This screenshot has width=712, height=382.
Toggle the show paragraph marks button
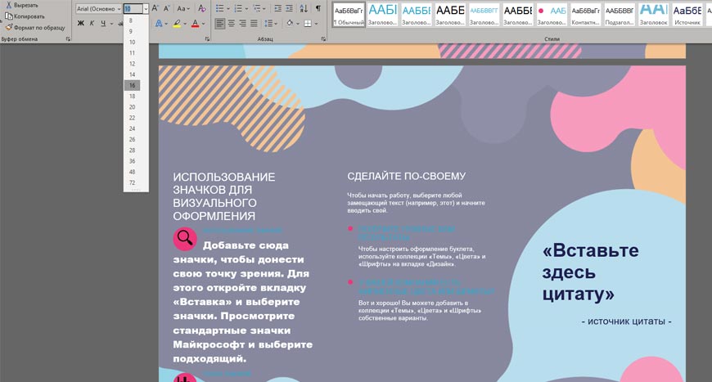(318, 8)
